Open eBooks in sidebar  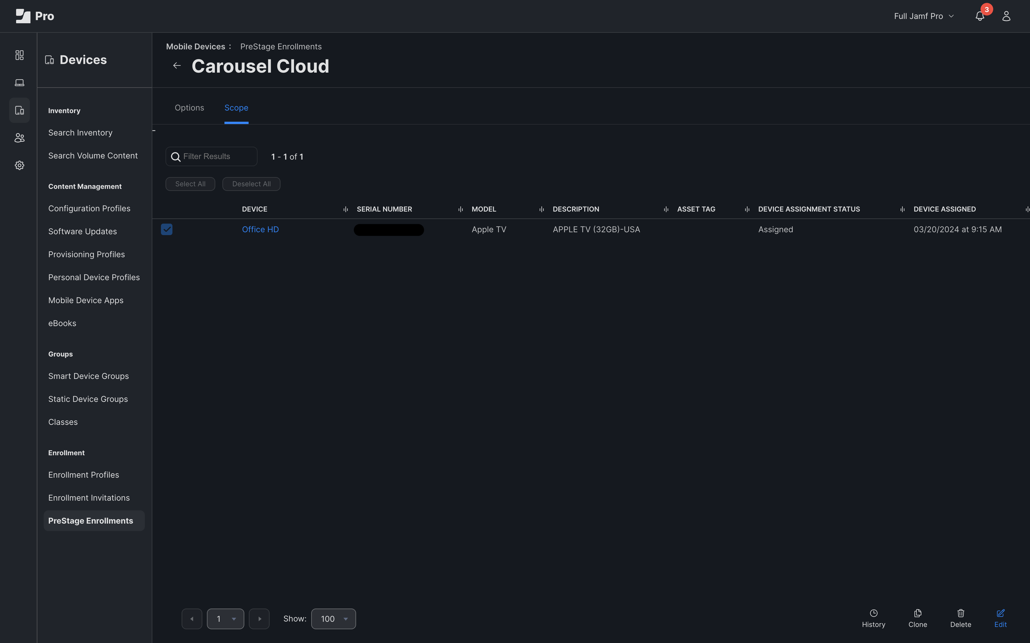(62, 323)
